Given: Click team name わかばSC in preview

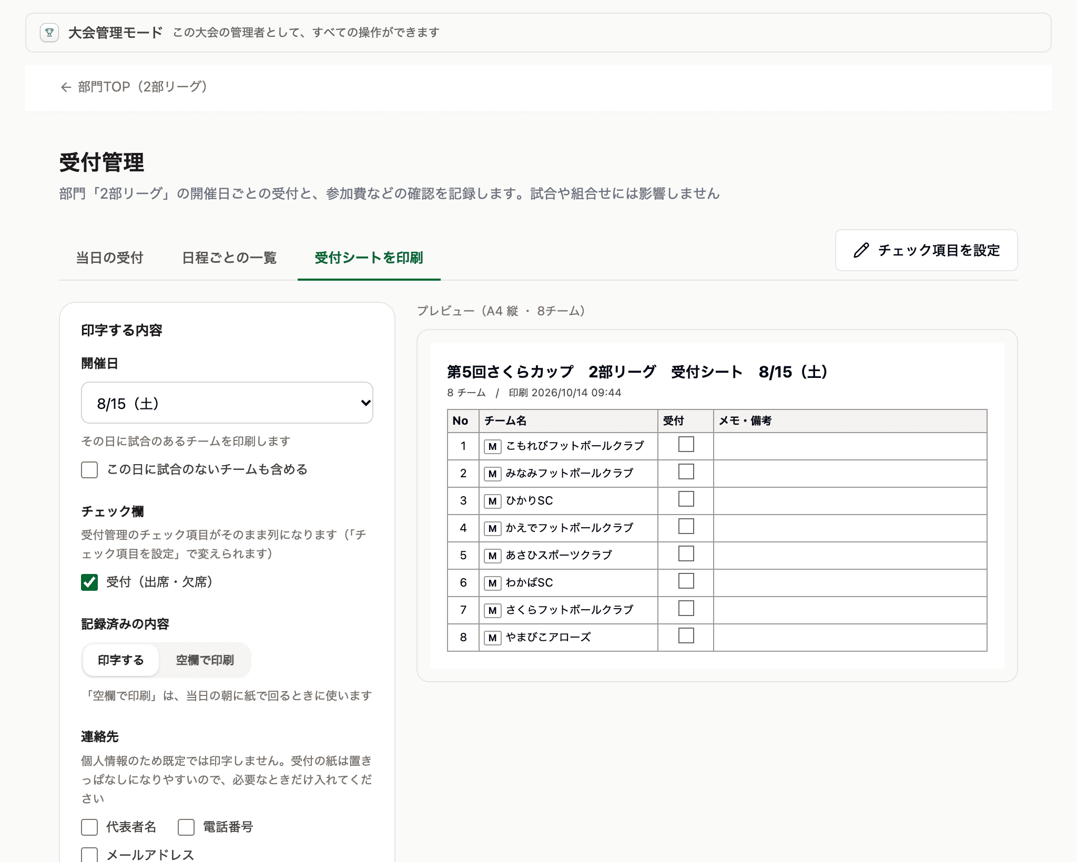Looking at the screenshot, I should [x=529, y=583].
